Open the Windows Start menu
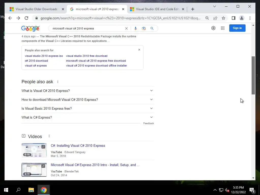 coord(6,190)
